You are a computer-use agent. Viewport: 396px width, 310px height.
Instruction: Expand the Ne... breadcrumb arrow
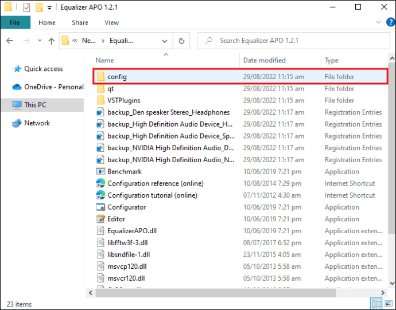[103, 41]
